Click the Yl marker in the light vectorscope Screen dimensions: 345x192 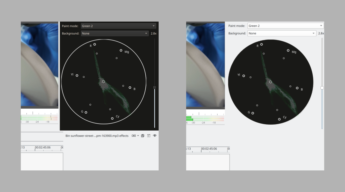(x=244, y=76)
